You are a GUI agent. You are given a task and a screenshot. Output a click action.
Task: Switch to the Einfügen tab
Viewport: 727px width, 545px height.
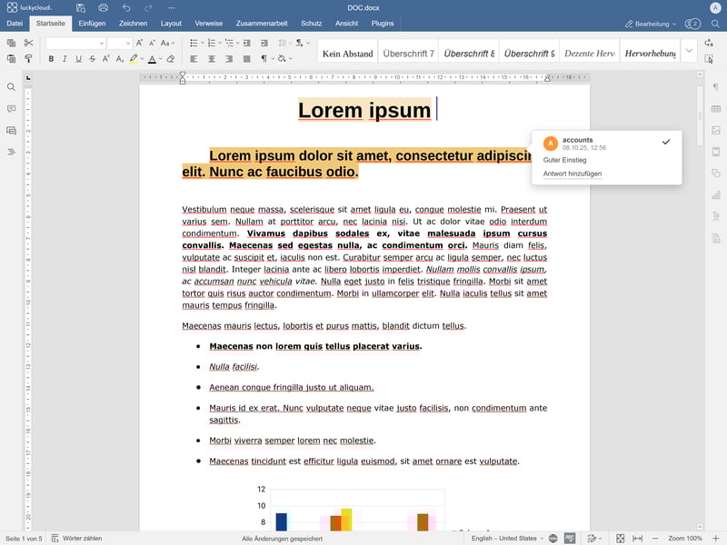92,23
